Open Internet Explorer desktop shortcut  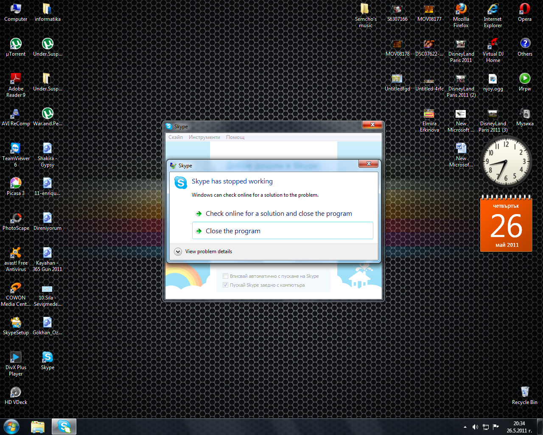click(x=493, y=16)
